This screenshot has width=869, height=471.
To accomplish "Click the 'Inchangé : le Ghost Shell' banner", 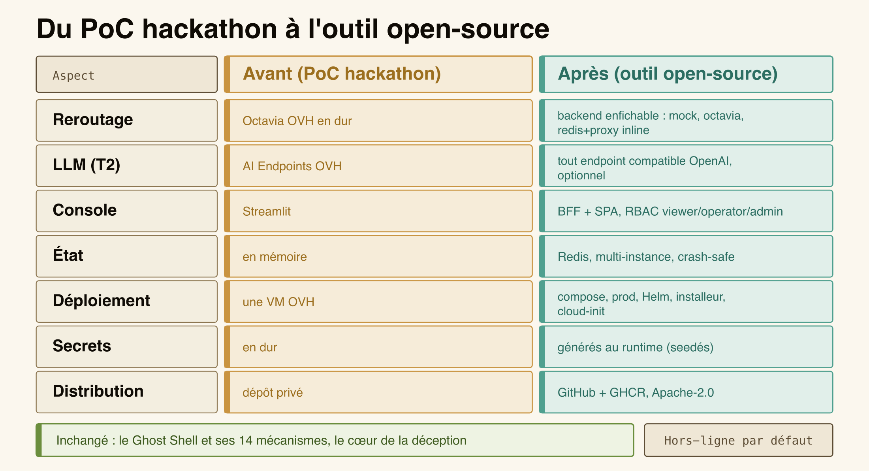I will point(335,440).
